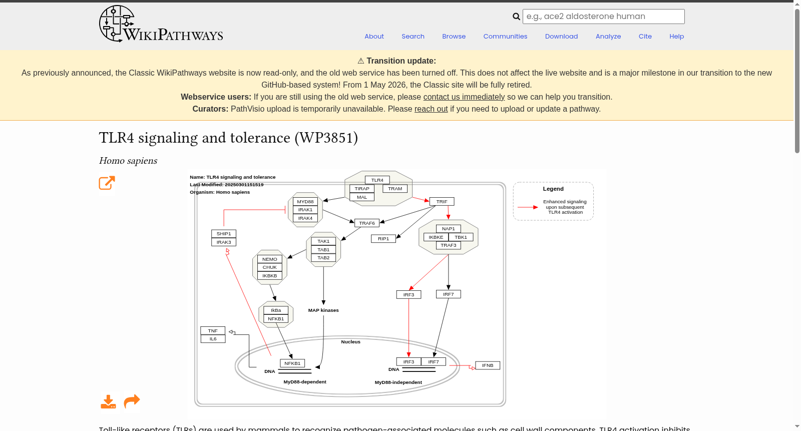
Task: Click the scrollbar up arrow
Action: click(797, 4)
